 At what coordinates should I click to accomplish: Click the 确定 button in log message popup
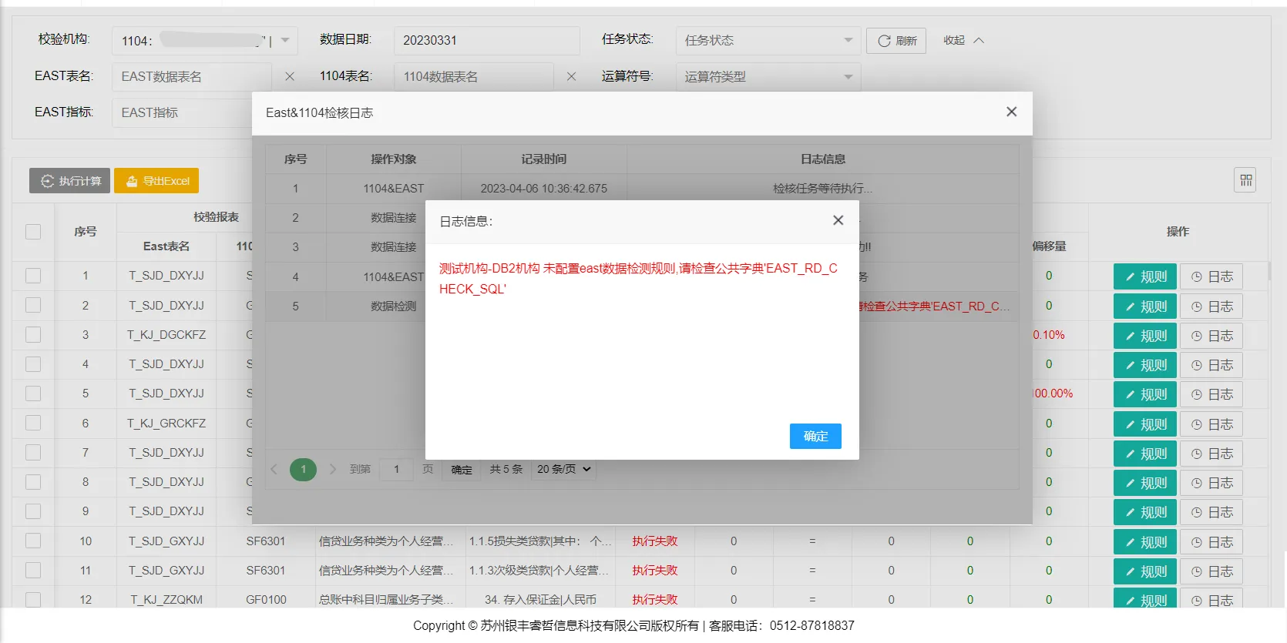[815, 436]
